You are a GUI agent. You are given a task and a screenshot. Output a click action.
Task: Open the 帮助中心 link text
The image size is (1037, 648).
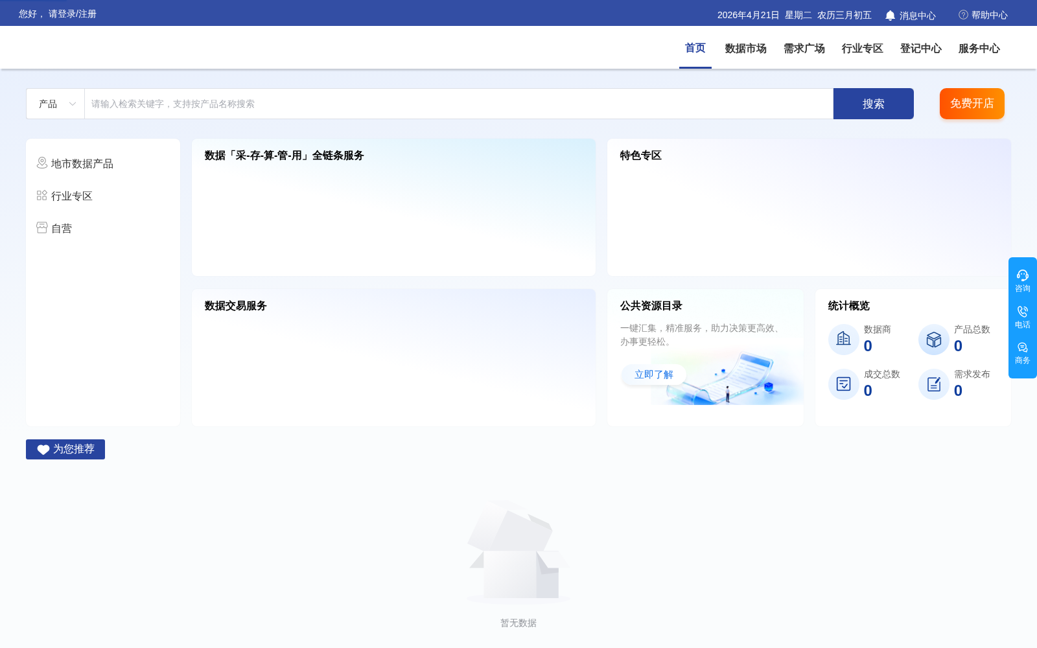(x=990, y=15)
